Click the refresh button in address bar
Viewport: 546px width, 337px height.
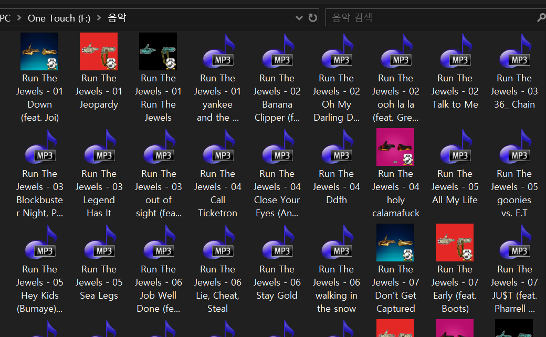click(x=313, y=18)
